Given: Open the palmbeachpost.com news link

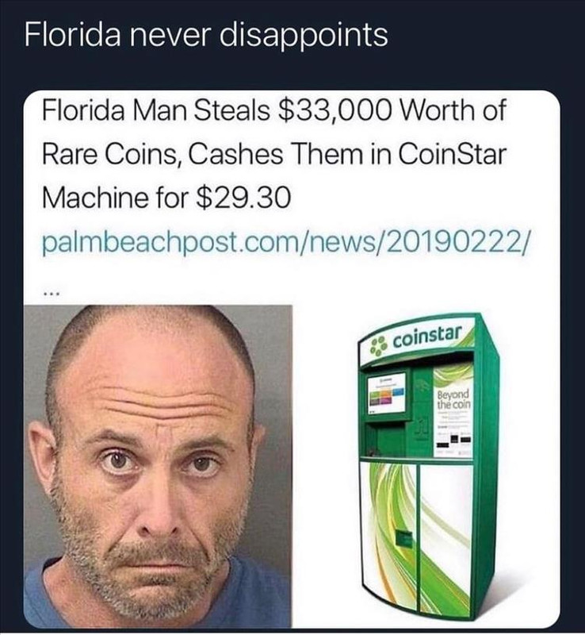Looking at the screenshot, I should coord(285,242).
